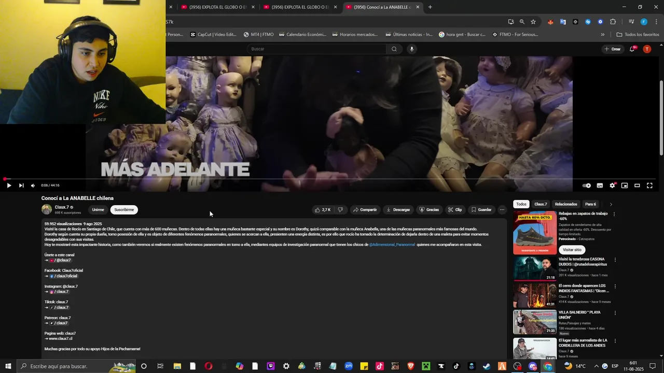Image resolution: width=664 pixels, height=373 pixels.
Task: Share the video with Compartir
Action: click(365, 210)
